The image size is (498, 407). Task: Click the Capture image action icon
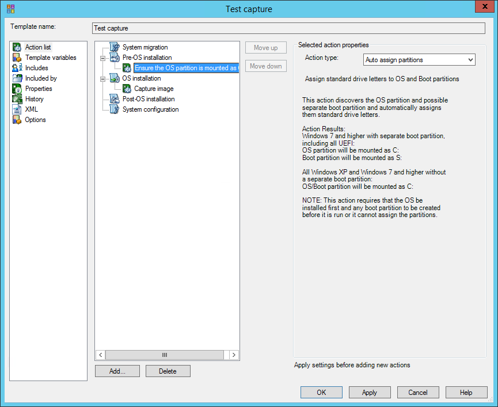click(127, 89)
